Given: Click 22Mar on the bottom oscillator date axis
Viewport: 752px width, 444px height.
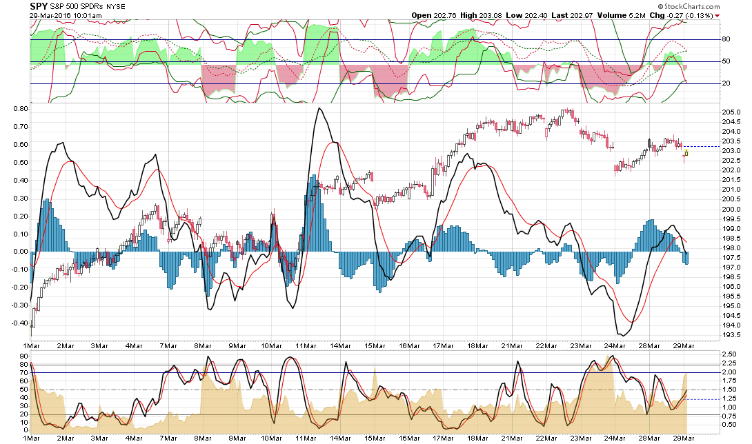Looking at the screenshot, I should [546, 438].
